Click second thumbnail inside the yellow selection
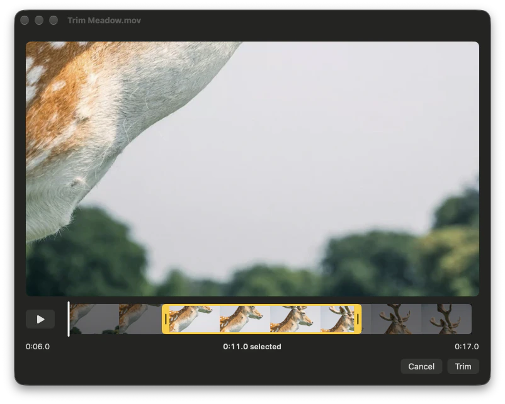Viewport: 505px width, 404px height. 245,319
